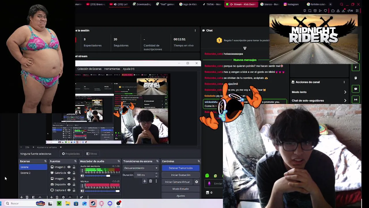This screenshot has width=369, height=208.
Task: Undock the Controles panel
Action: pyautogui.click(x=199, y=161)
